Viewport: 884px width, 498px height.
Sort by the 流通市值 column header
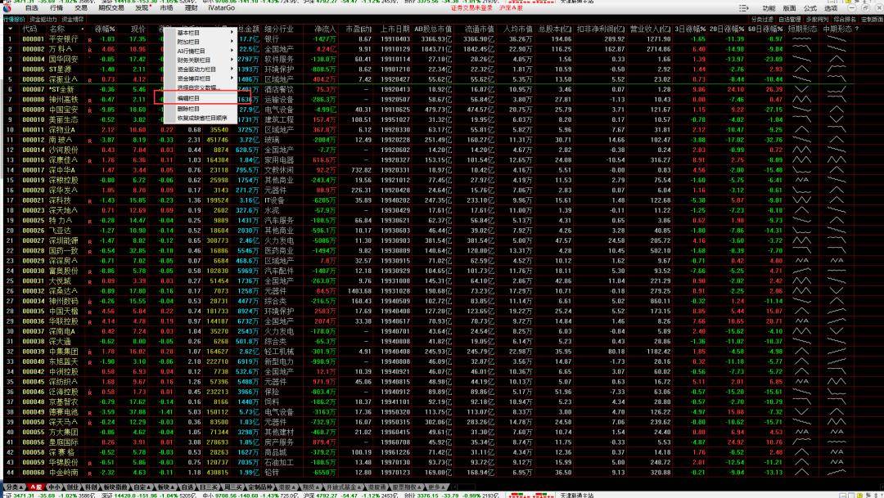click(479, 29)
